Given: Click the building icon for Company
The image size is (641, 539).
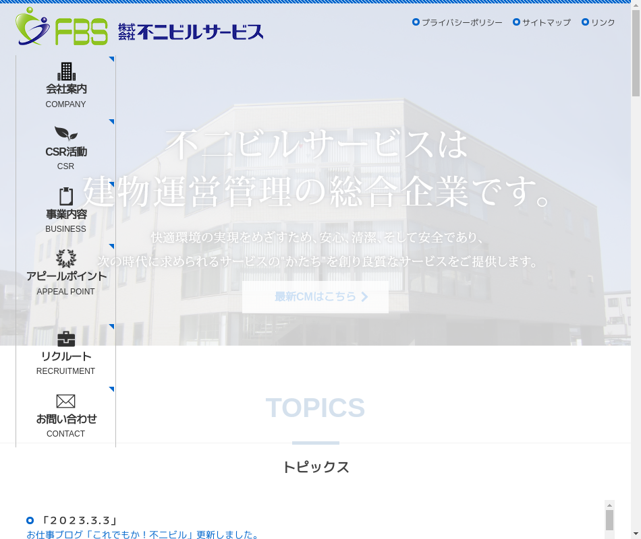Looking at the screenshot, I should click(x=66, y=71).
